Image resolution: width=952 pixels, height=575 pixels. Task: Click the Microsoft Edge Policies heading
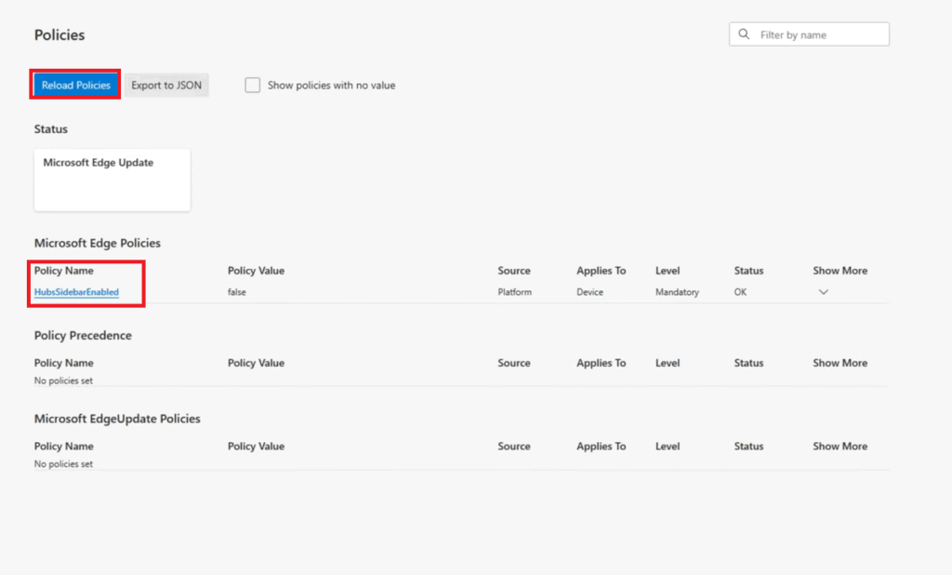(97, 243)
